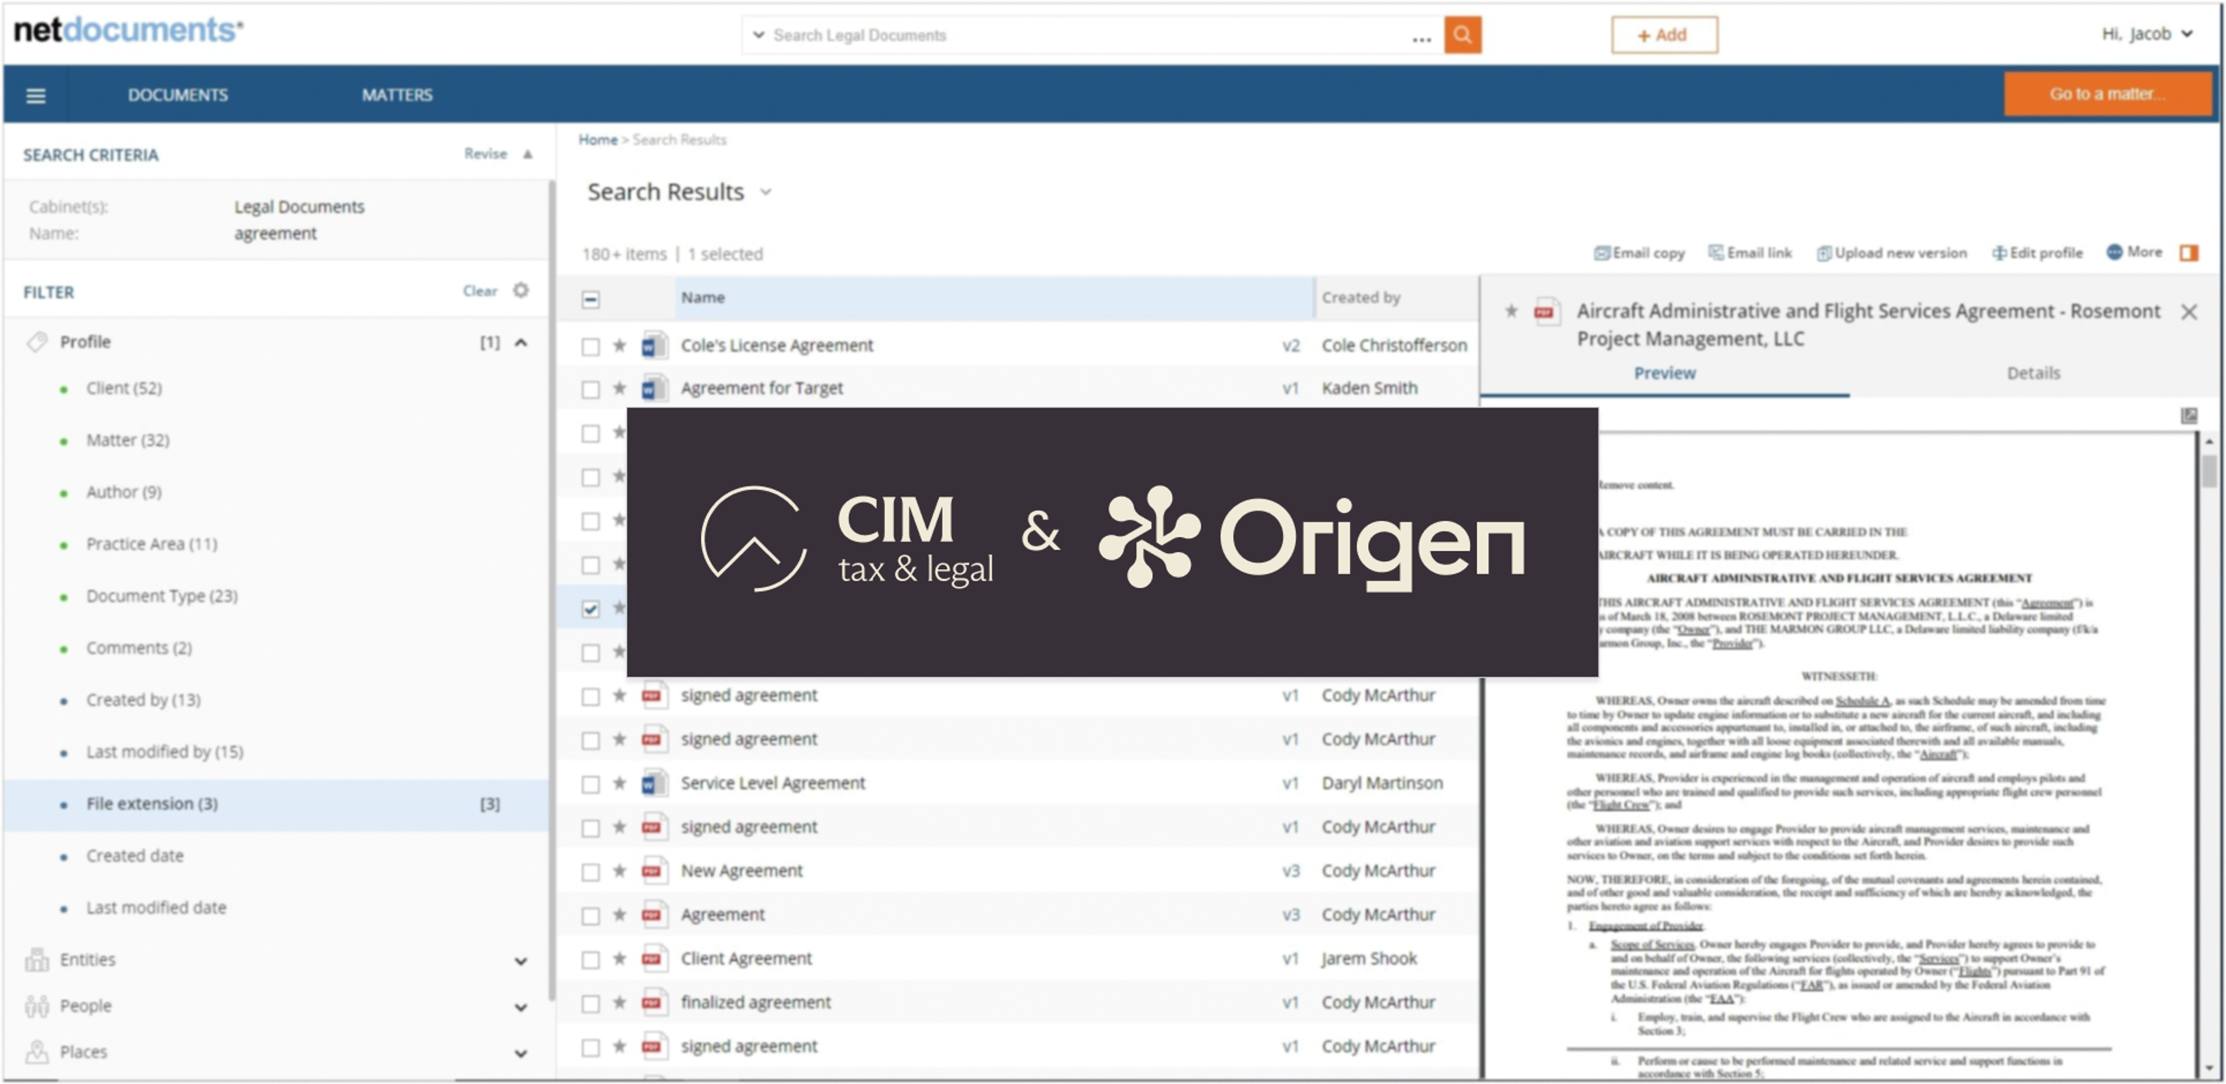Click the Home breadcrumb link
The height and width of the screenshot is (1084, 2226).
tap(597, 139)
